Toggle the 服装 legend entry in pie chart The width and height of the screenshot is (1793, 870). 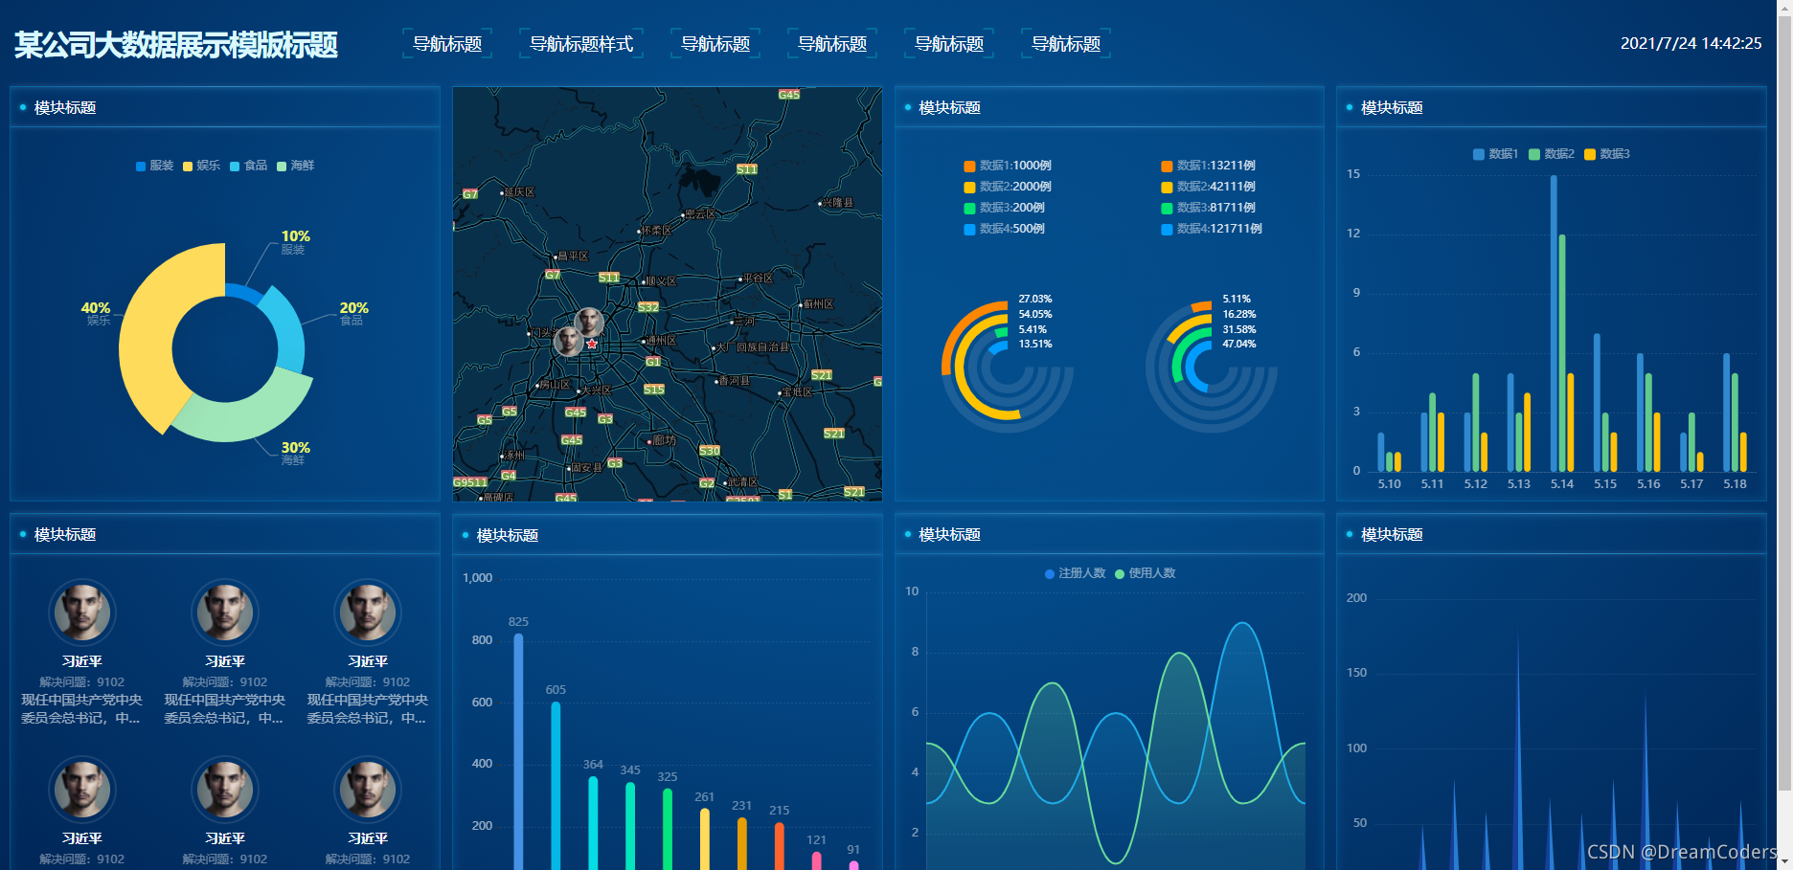point(155,166)
